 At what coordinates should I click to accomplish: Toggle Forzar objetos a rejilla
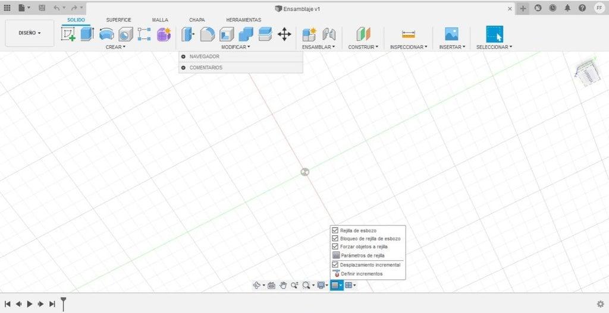click(x=335, y=246)
